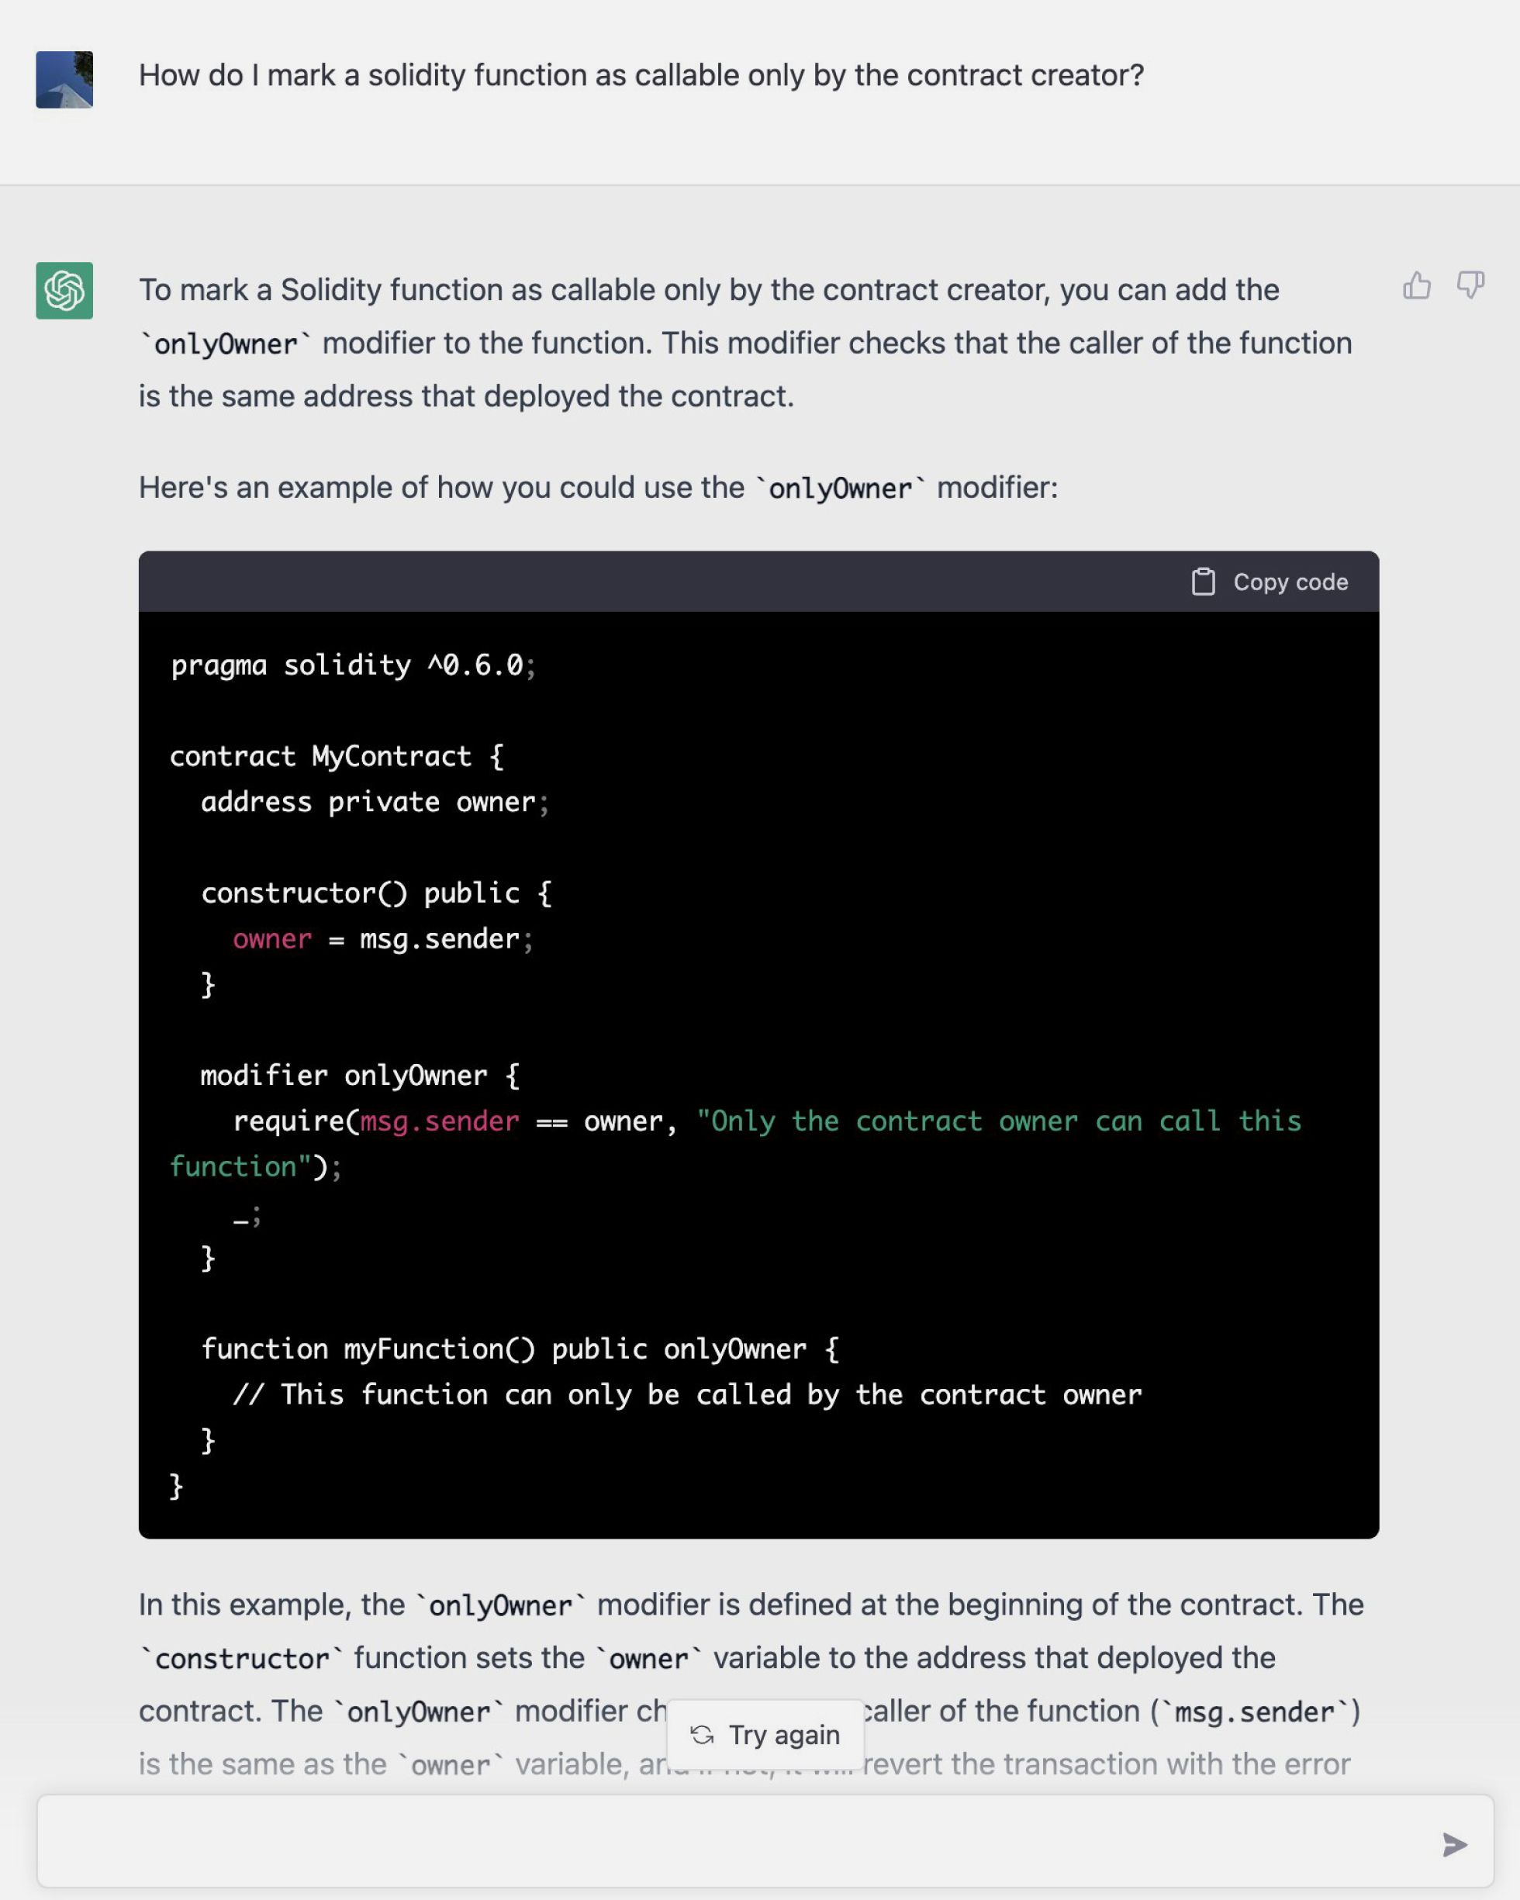The image size is (1520, 1900).
Task: Click the 'modifier onlyOwner {' code line
Action: click(360, 1075)
